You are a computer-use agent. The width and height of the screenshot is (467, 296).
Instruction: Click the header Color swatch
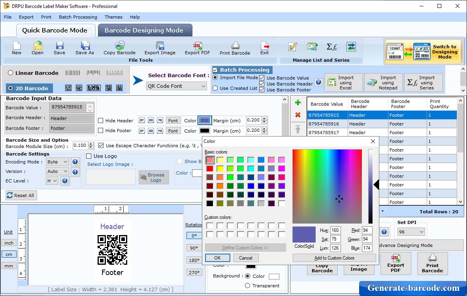pos(205,121)
